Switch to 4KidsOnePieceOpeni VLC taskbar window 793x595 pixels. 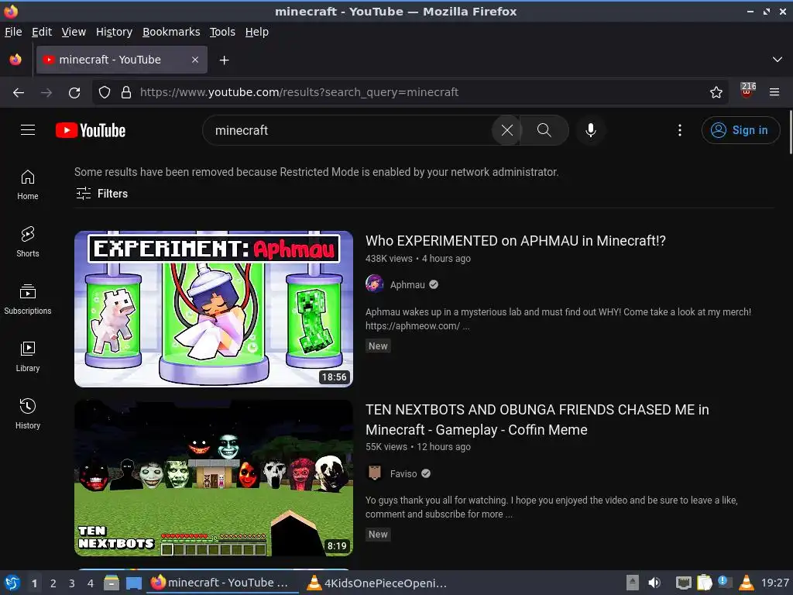tap(377, 583)
